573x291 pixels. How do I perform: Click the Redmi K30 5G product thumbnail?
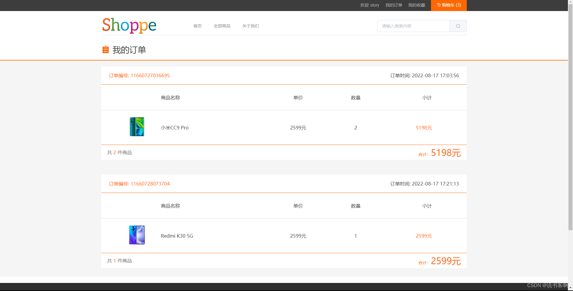137,235
